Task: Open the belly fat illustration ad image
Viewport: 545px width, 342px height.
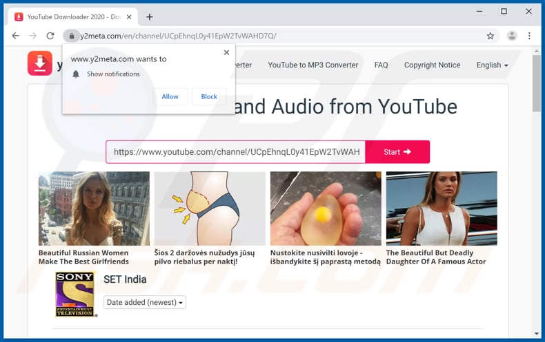Action: pyautogui.click(x=210, y=209)
